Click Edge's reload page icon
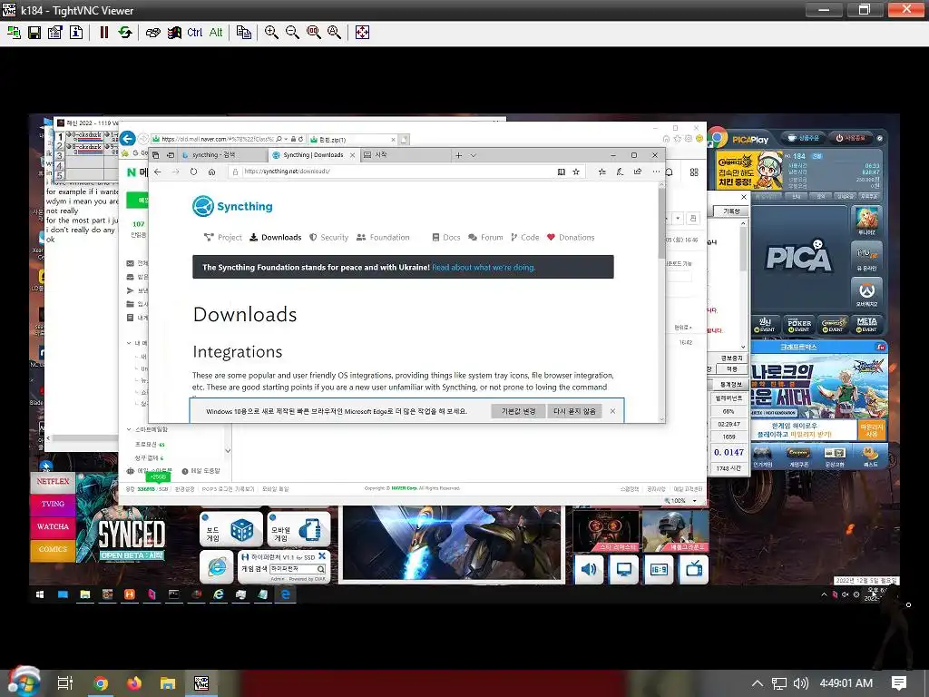Screen dimensions: 929x697 pos(194,172)
